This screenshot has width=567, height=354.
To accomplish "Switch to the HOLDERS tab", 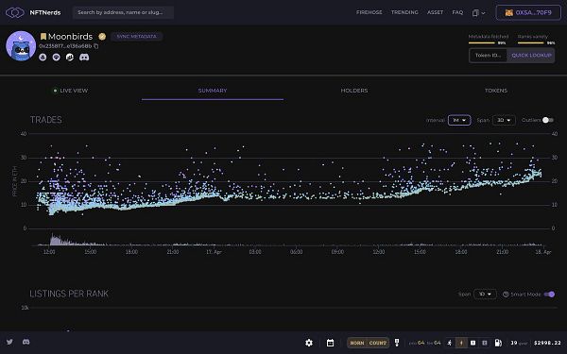I will [x=354, y=91].
